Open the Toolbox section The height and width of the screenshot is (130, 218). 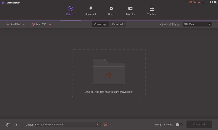[x=152, y=9]
